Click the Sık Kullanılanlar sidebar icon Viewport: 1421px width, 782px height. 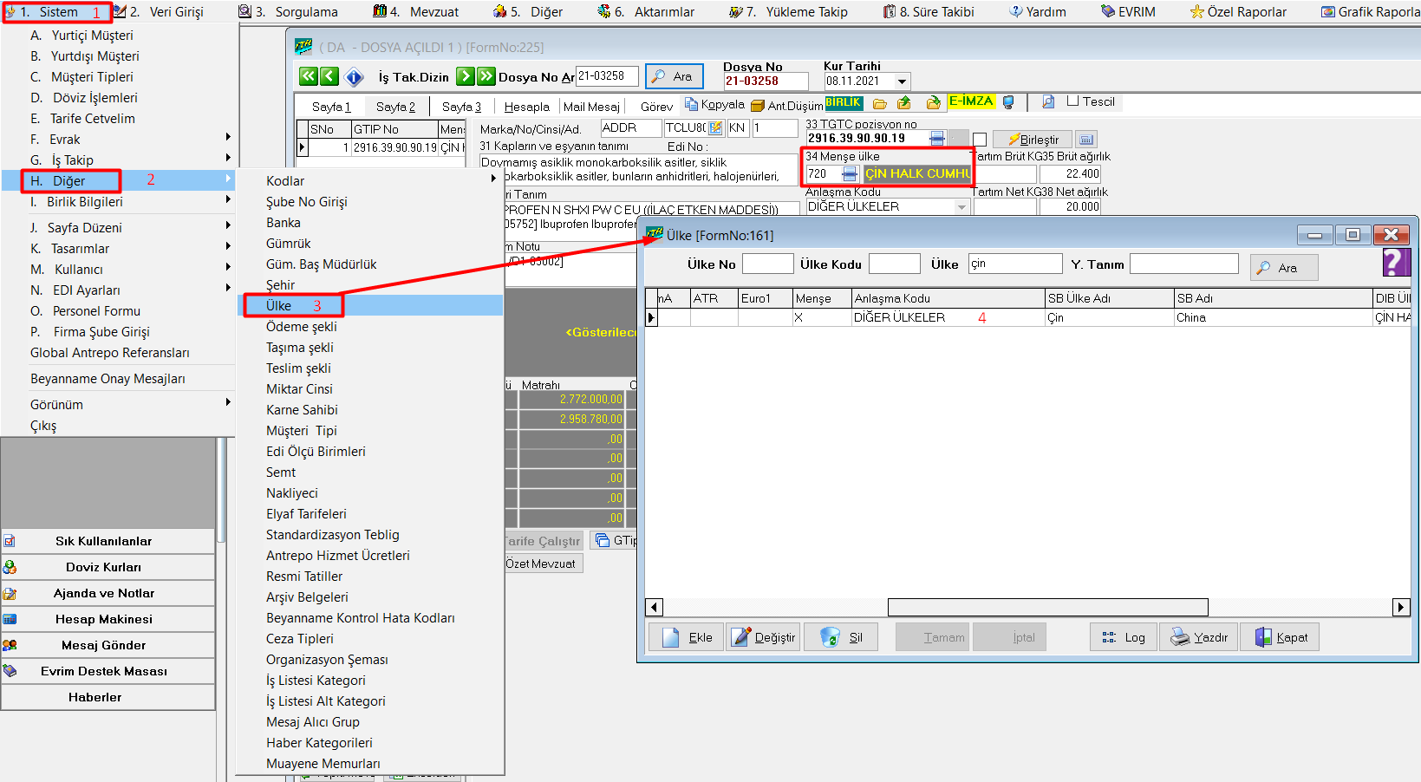click(10, 541)
